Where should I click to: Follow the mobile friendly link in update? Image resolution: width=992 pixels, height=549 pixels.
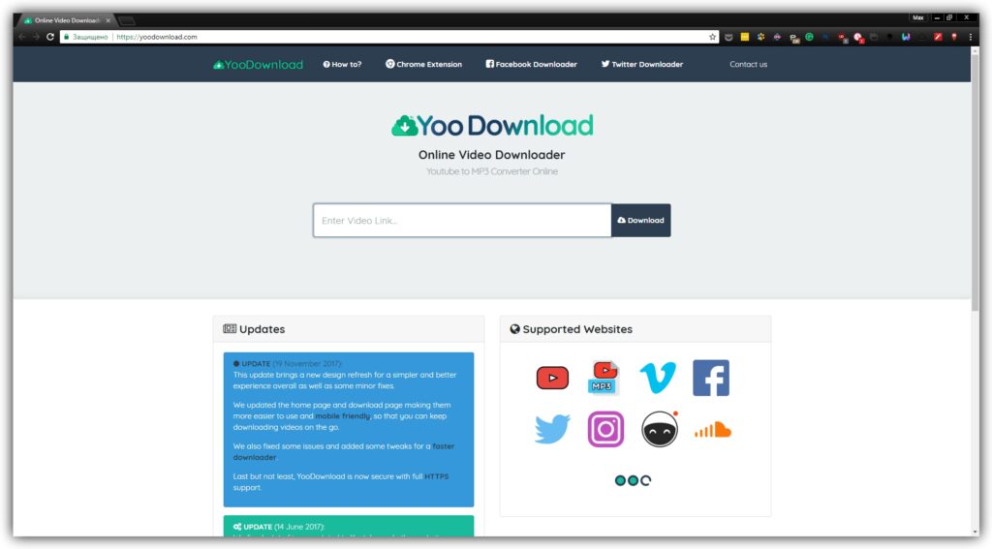click(342, 416)
